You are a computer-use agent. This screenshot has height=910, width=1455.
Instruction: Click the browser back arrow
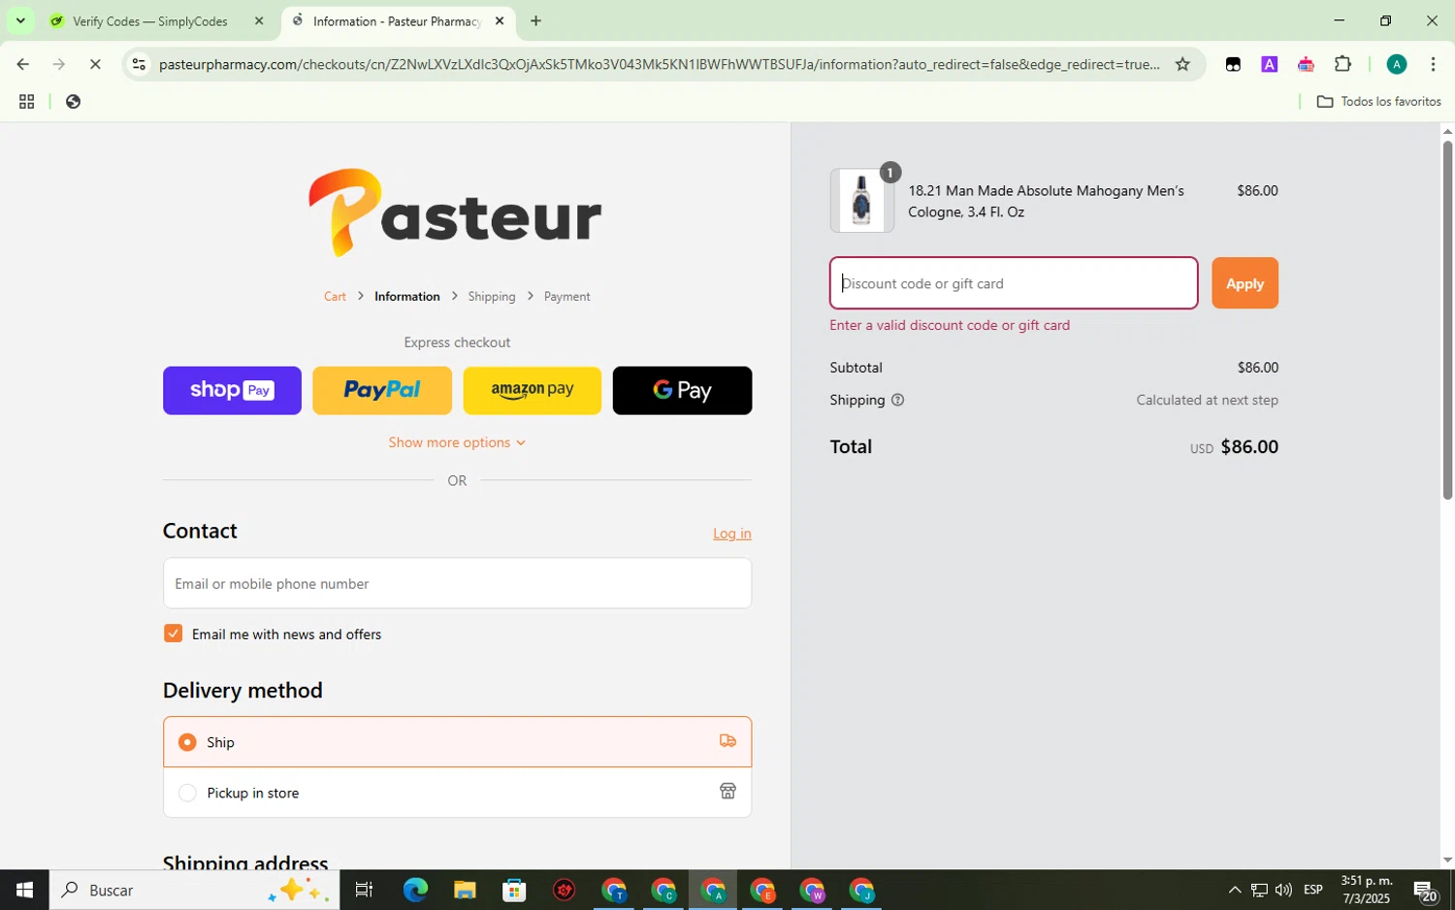(x=22, y=64)
